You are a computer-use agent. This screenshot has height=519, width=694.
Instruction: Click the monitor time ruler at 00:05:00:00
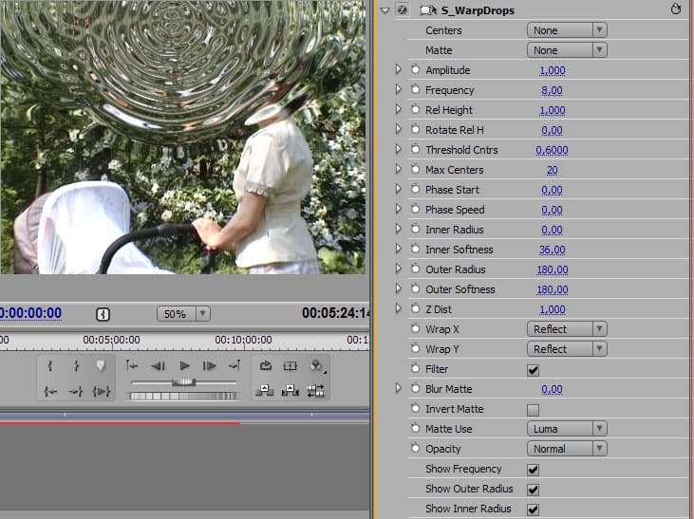(111, 340)
